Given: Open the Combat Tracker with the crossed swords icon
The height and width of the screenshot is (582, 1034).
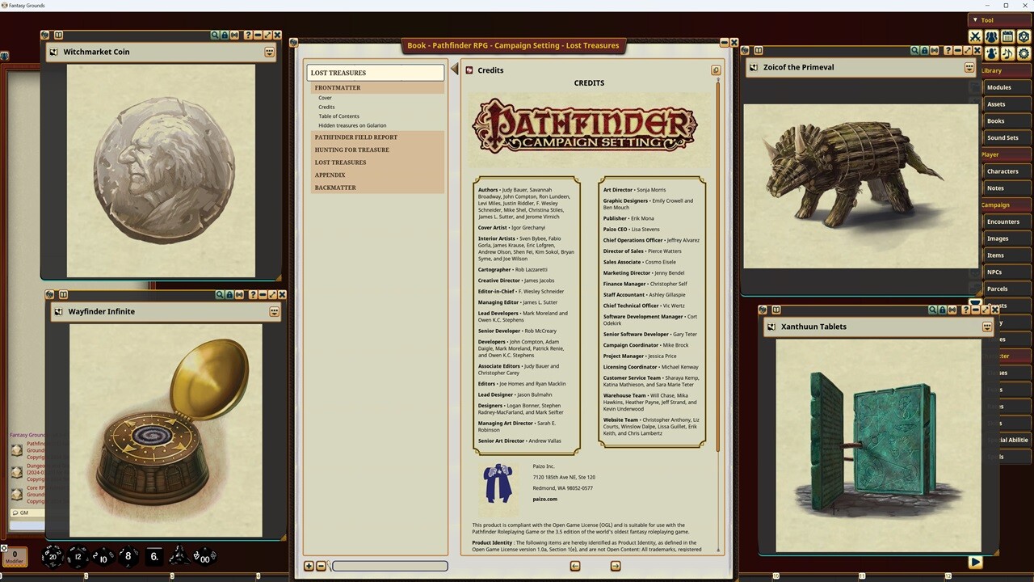Looking at the screenshot, I should tap(975, 36).
